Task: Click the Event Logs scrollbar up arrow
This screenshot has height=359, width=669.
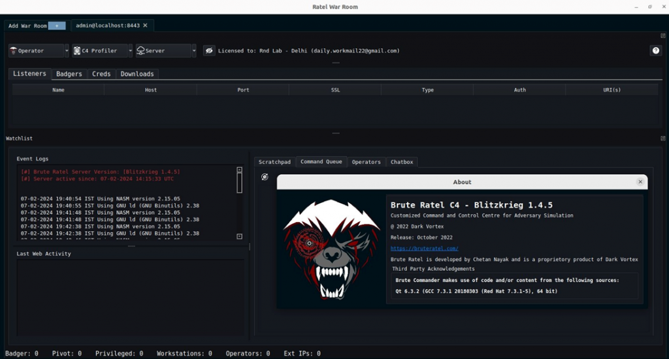Action: (239, 170)
